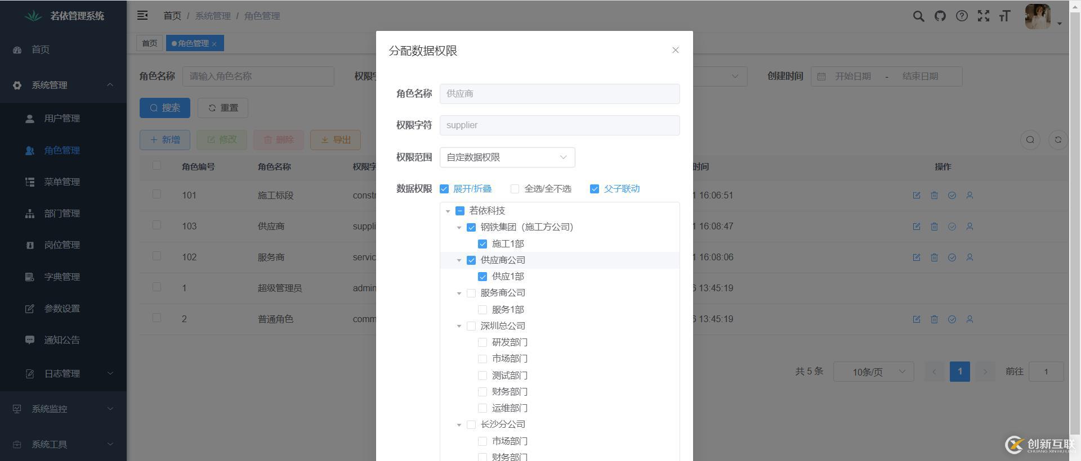Collapse the 若依科技 tree node
1081x461 pixels.
[448, 211]
